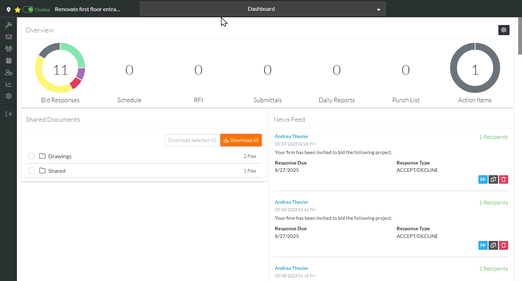This screenshot has height=281, width=522.
Task: Toggle the Online status switch
Action: click(x=28, y=9)
